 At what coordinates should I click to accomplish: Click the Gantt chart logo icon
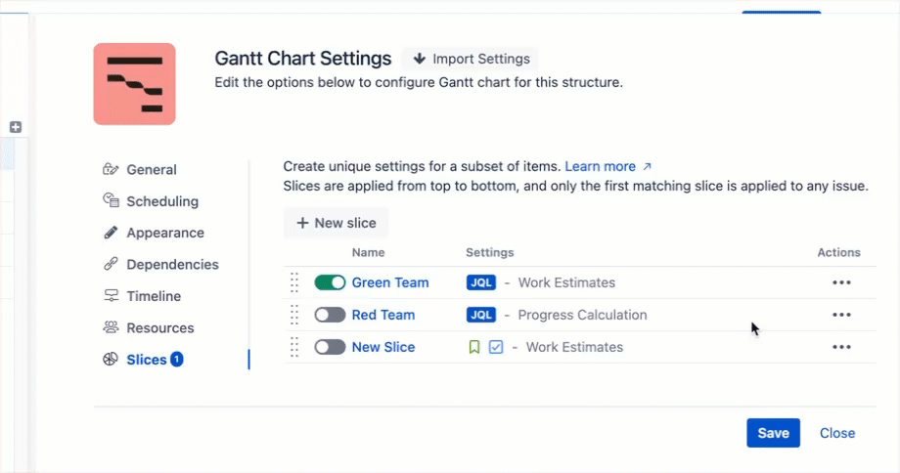[134, 84]
